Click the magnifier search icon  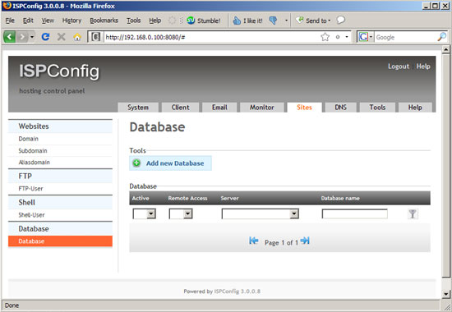(441, 37)
